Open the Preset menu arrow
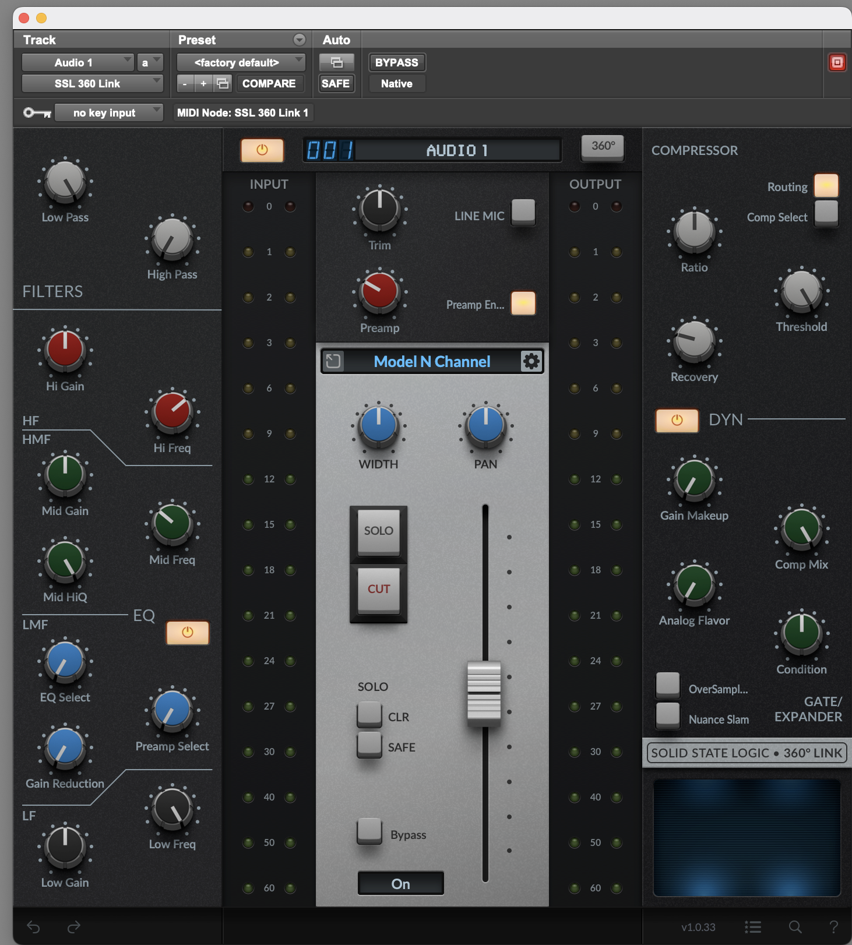The height and width of the screenshot is (945, 852). [x=300, y=40]
